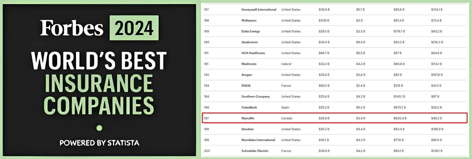Click the Amgen company link
Screen dimensions: 472x159
point(247,75)
